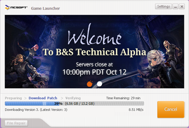Select the orange splat banner indicator

[90, 84]
